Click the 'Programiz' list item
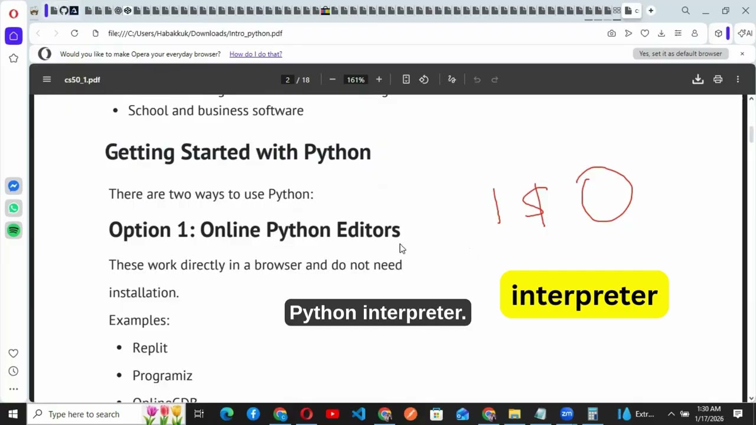Screen dimensions: 756x425 pos(162,375)
